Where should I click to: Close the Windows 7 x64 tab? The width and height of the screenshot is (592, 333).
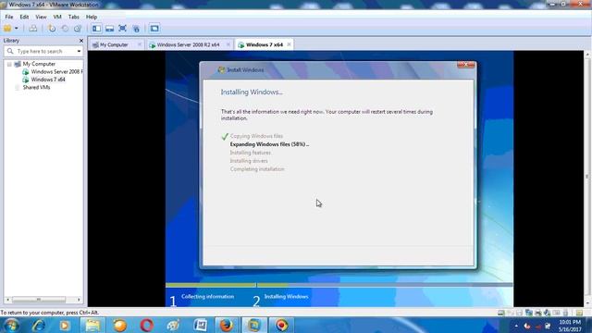289,44
